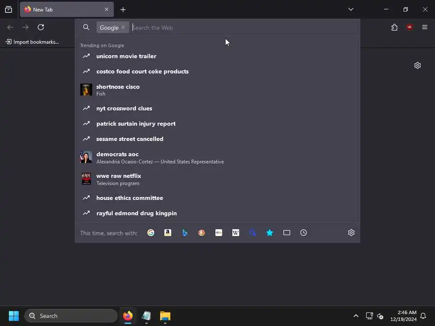Click the wwe raw netflix thumbnail
Image resolution: width=435 pixels, height=326 pixels.
tap(86, 179)
